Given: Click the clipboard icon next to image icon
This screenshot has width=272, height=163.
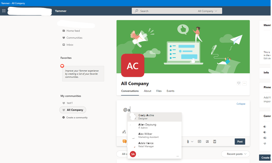Looking at the screenshot, I should pos(215,142).
